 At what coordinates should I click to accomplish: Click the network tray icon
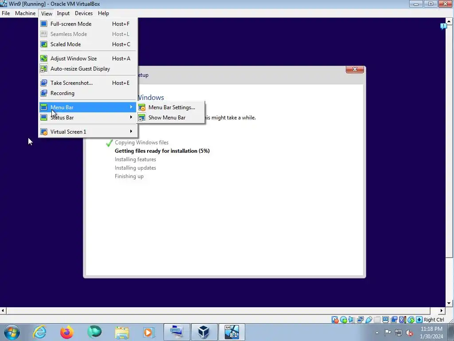[399, 333]
